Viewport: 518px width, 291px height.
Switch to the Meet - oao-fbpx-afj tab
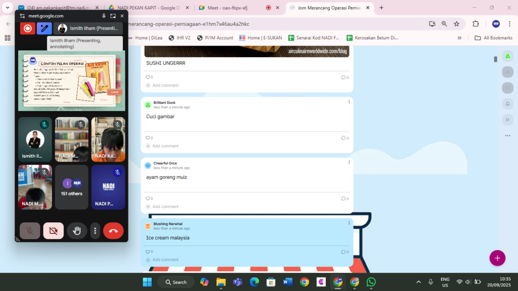(227, 8)
